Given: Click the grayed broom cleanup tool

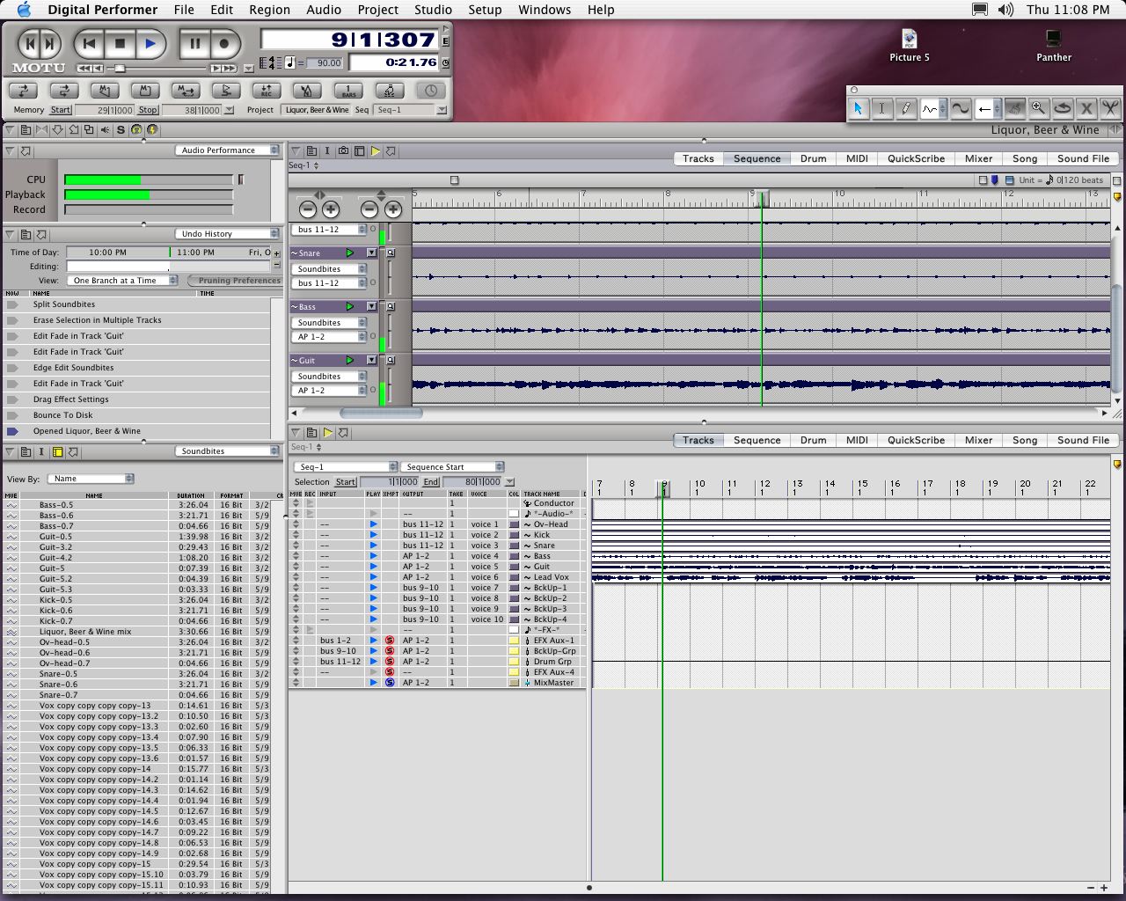Looking at the screenshot, I should point(1014,108).
